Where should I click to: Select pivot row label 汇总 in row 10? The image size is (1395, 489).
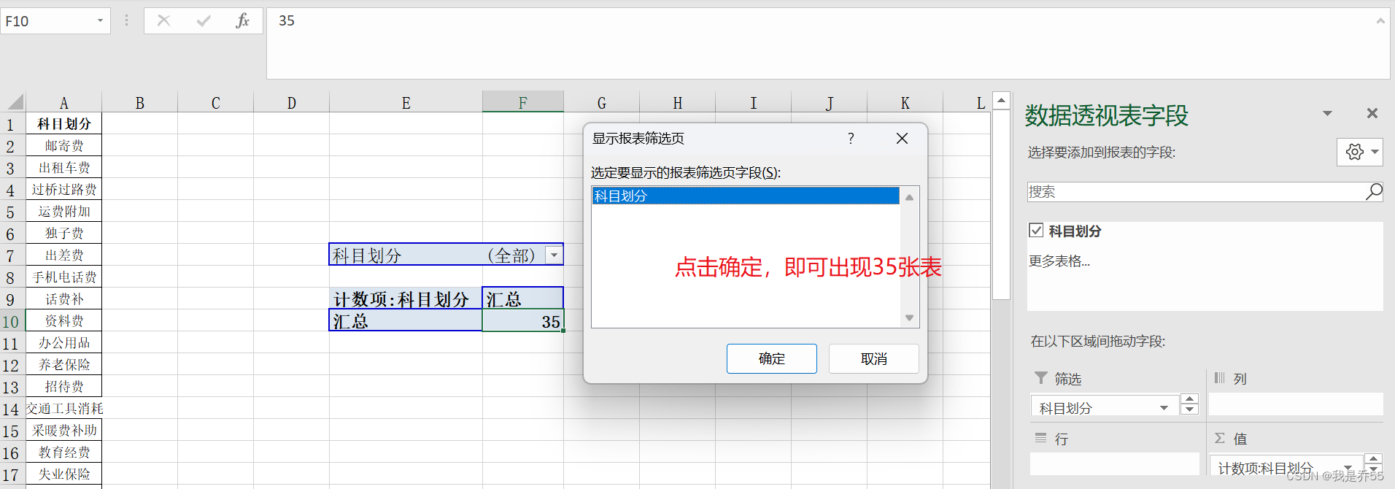tap(406, 320)
